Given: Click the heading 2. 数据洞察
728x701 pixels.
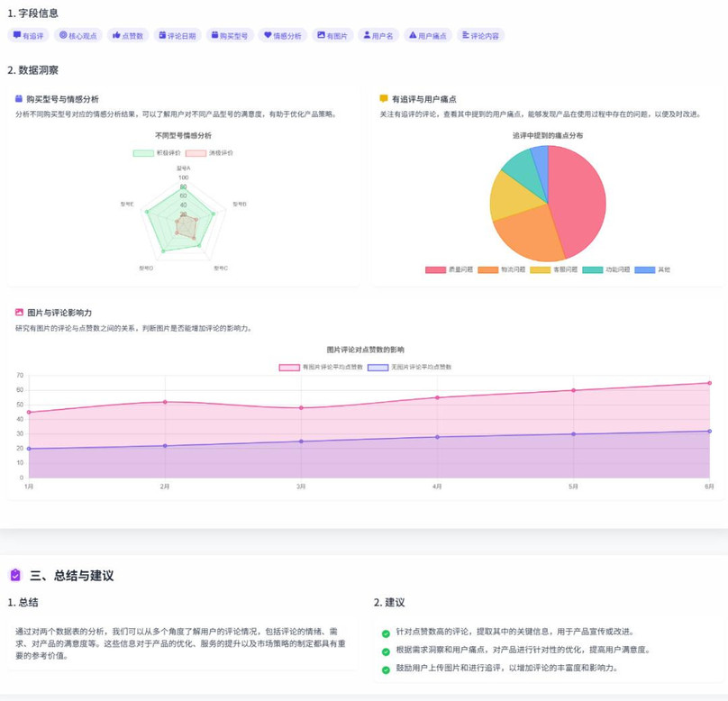Looking at the screenshot, I should [33, 70].
